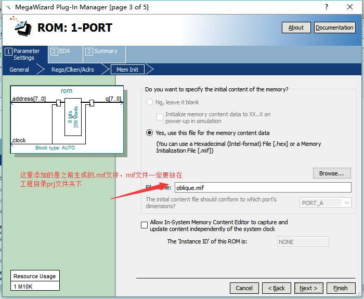Switch to the Parameter Settings tab

[x=25, y=54]
